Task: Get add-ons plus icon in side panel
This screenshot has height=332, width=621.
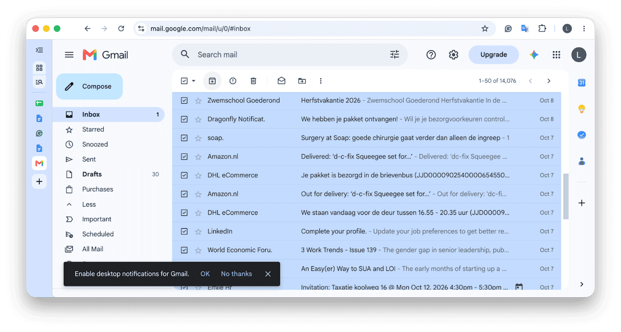Action: (x=582, y=203)
